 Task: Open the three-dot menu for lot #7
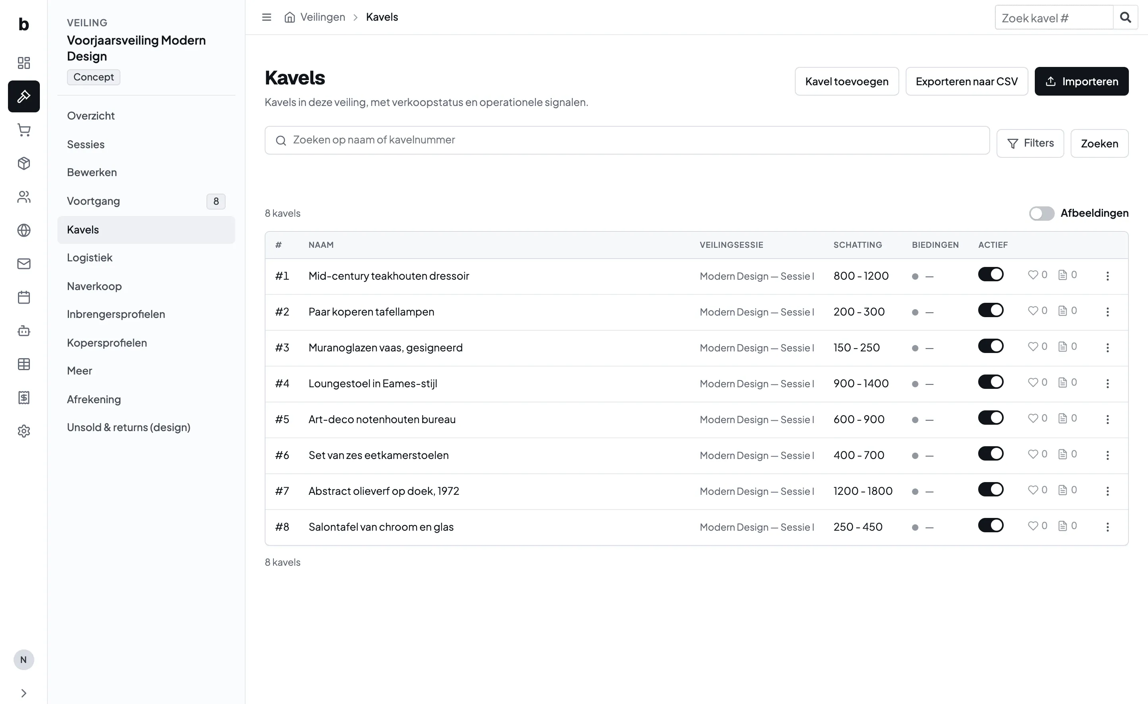click(1107, 491)
